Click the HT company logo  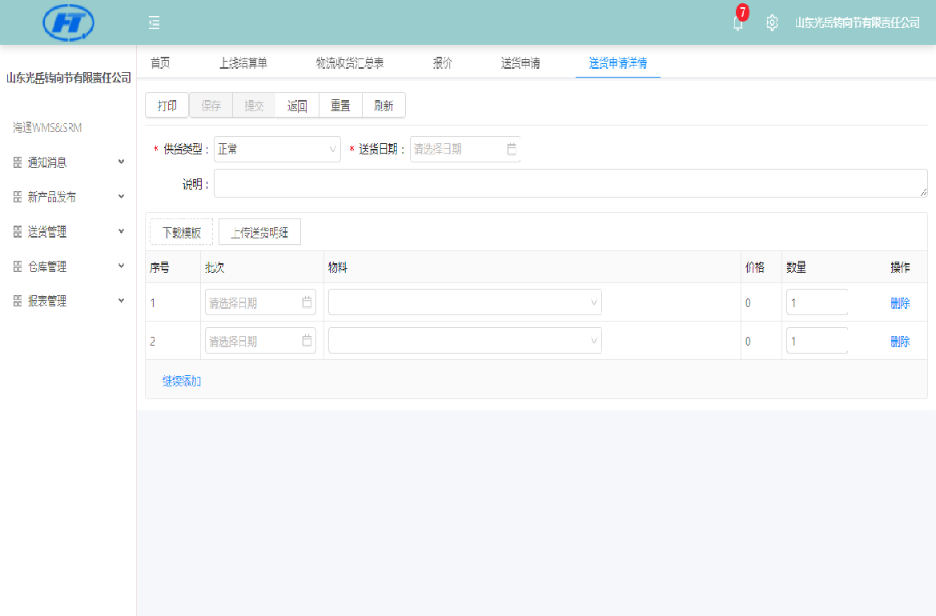[68, 22]
